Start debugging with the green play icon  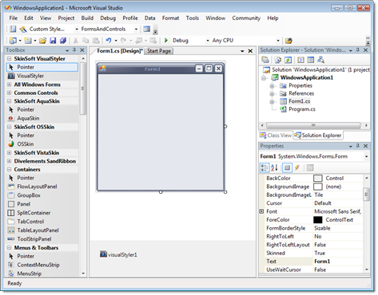(x=166, y=41)
